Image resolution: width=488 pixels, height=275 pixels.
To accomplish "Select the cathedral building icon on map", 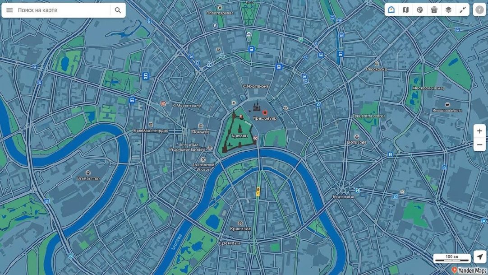I will pos(256,107).
